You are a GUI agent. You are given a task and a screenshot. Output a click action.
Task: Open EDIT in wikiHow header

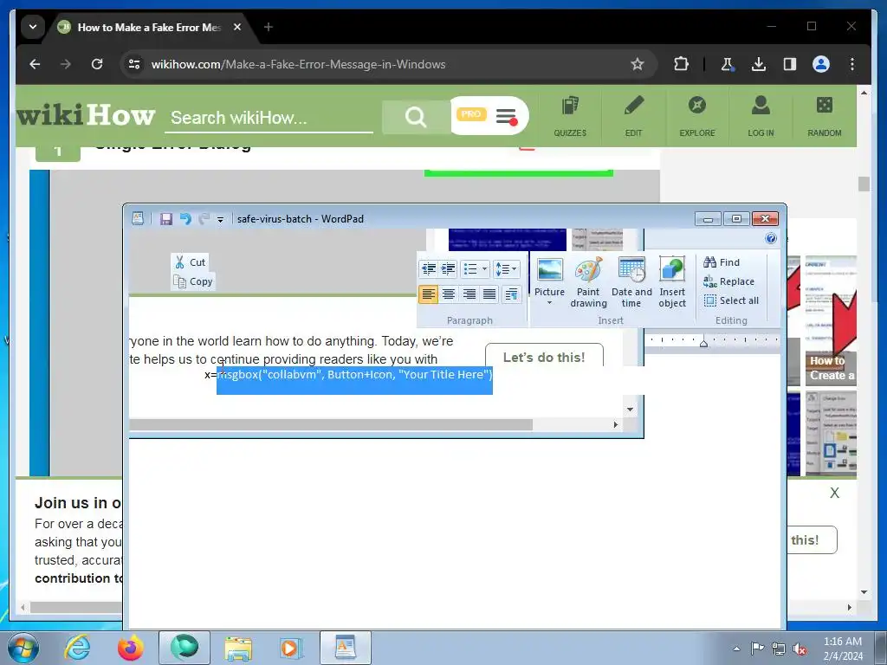tap(633, 117)
